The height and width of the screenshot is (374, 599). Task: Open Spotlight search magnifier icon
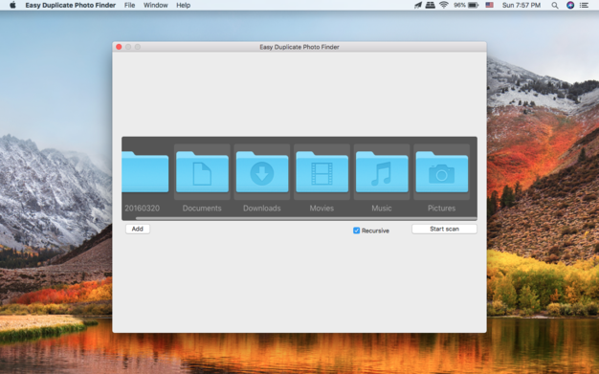555,6
